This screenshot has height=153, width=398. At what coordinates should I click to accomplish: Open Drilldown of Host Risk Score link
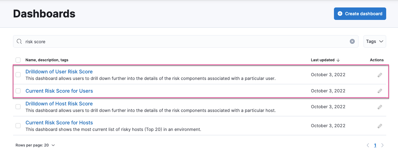(x=59, y=104)
